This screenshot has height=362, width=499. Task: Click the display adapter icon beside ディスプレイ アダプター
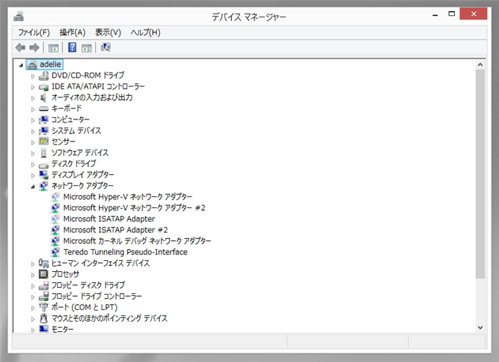(43, 175)
